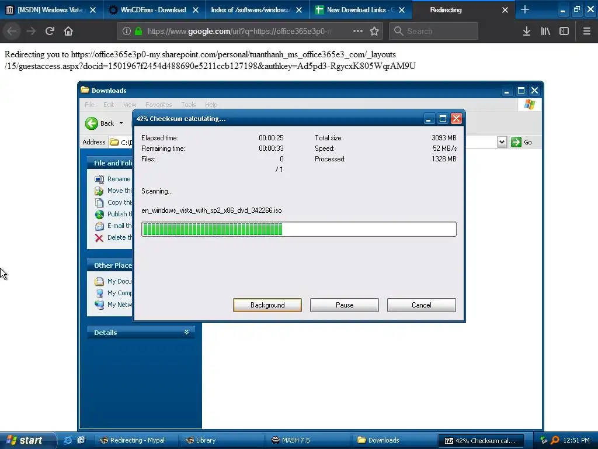Open a new browser tab with plus

525,9
